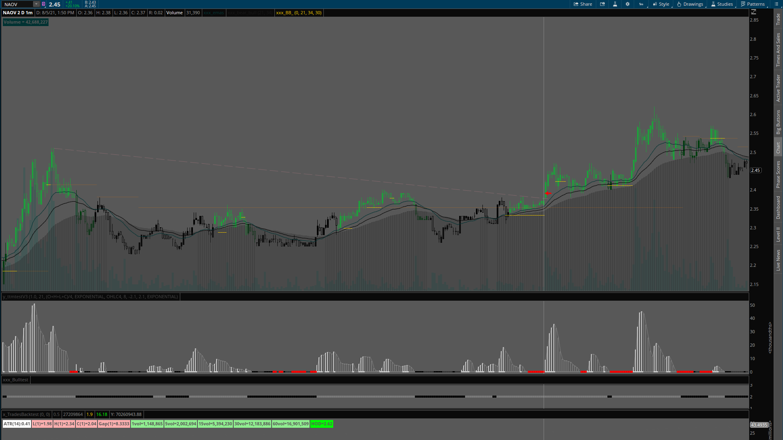The height and width of the screenshot is (440, 783).
Task: Expand the NAOV symbol dropdown arrow
Action: tap(36, 4)
